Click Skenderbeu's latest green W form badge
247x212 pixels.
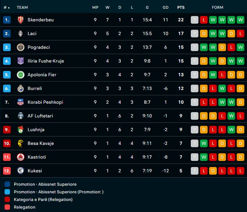point(240,20)
